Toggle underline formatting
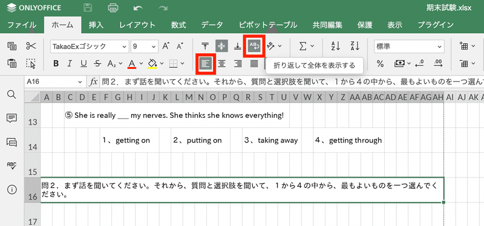This screenshot has height=226, width=484. click(x=83, y=64)
